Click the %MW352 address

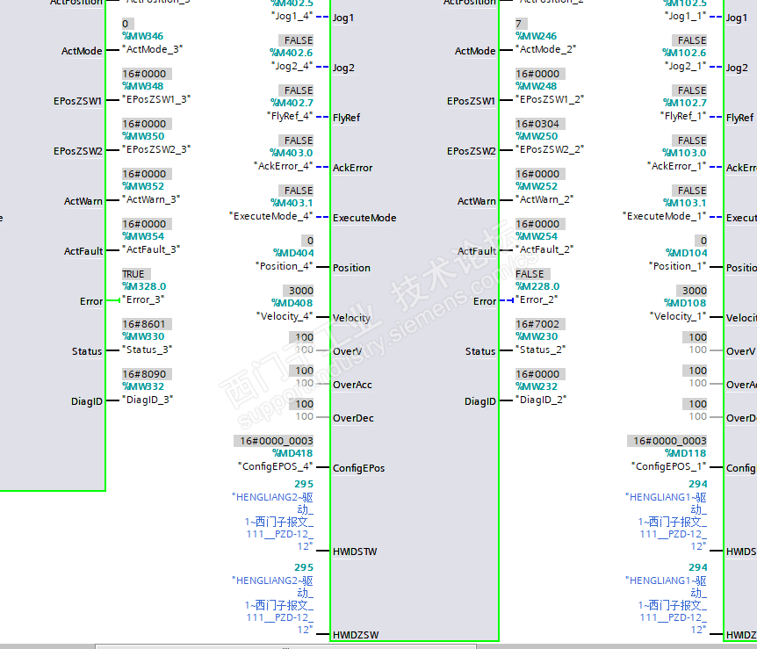[143, 186]
